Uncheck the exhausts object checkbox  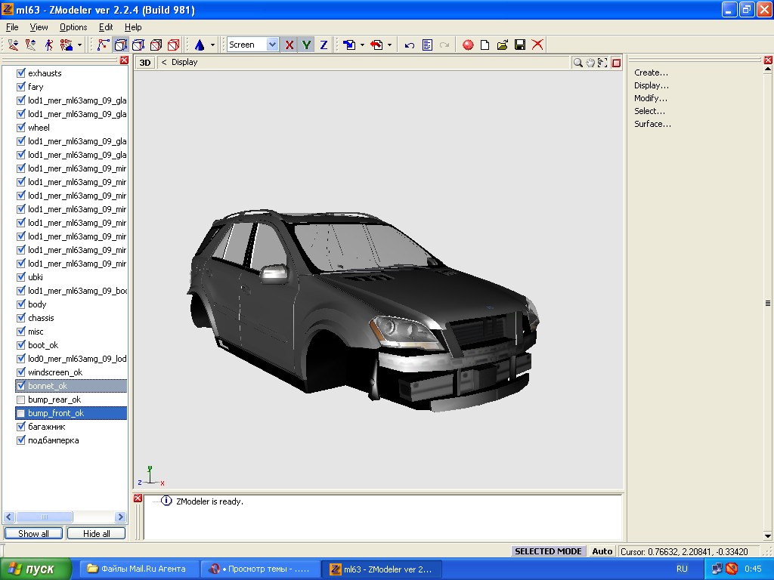(x=20, y=73)
